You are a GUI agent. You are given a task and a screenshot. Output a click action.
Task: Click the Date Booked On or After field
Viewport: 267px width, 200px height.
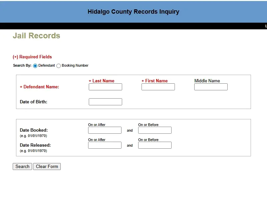[104, 130]
